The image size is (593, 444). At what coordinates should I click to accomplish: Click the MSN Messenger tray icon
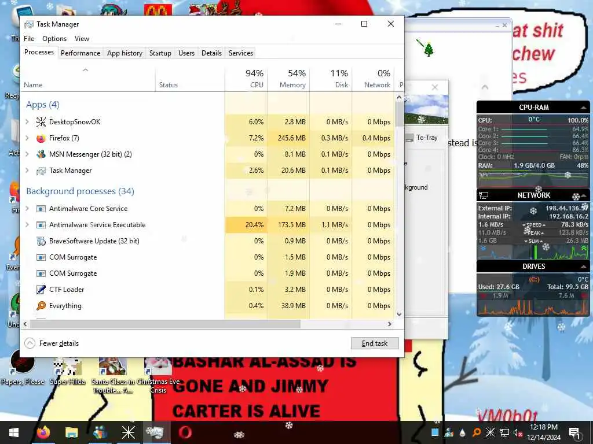click(449, 432)
